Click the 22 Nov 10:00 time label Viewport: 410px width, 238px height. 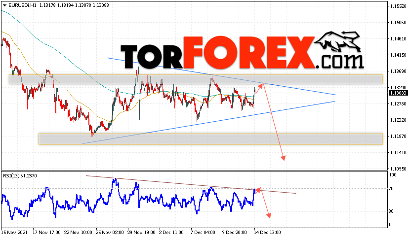[78, 232]
